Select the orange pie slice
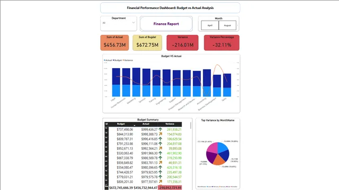The height and width of the screenshot is (190, 339). click(x=219, y=160)
